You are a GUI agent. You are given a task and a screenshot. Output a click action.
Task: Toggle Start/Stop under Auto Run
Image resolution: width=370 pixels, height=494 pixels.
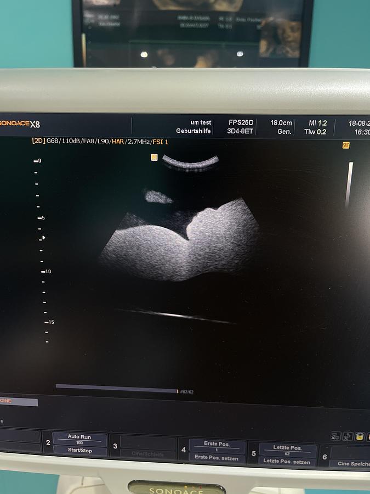tap(80, 450)
